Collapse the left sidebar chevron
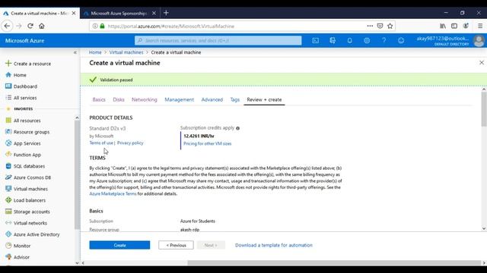The image size is (487, 273). tap(75, 52)
